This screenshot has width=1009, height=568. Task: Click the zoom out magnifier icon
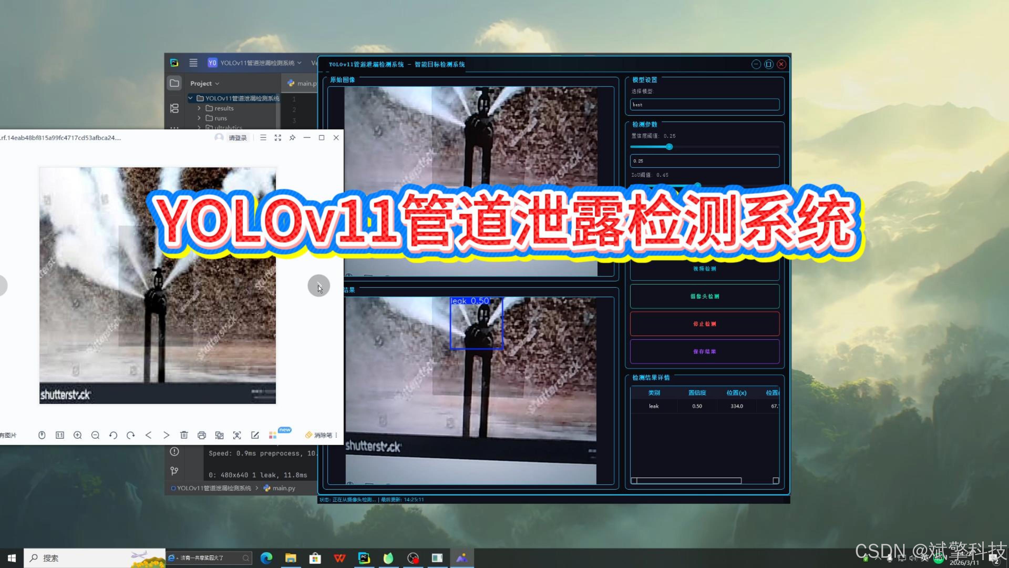click(95, 435)
